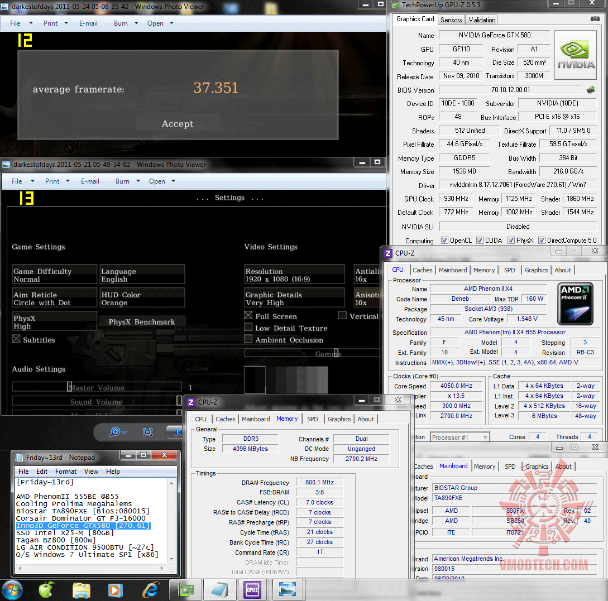
Task: Expand Open dropdown in 2011-05-21 viewer
Action: (x=173, y=181)
